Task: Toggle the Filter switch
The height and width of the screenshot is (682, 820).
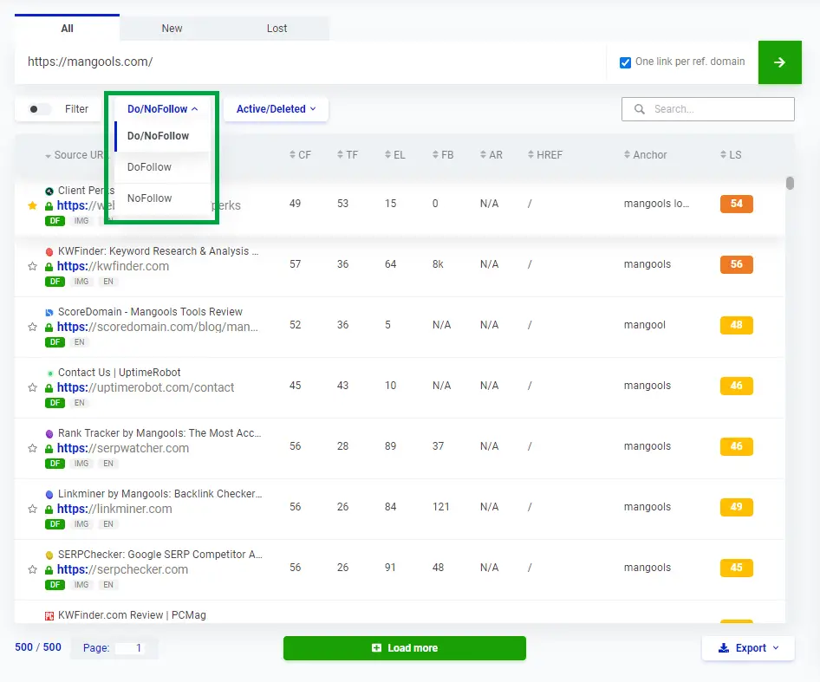Action: [x=39, y=109]
